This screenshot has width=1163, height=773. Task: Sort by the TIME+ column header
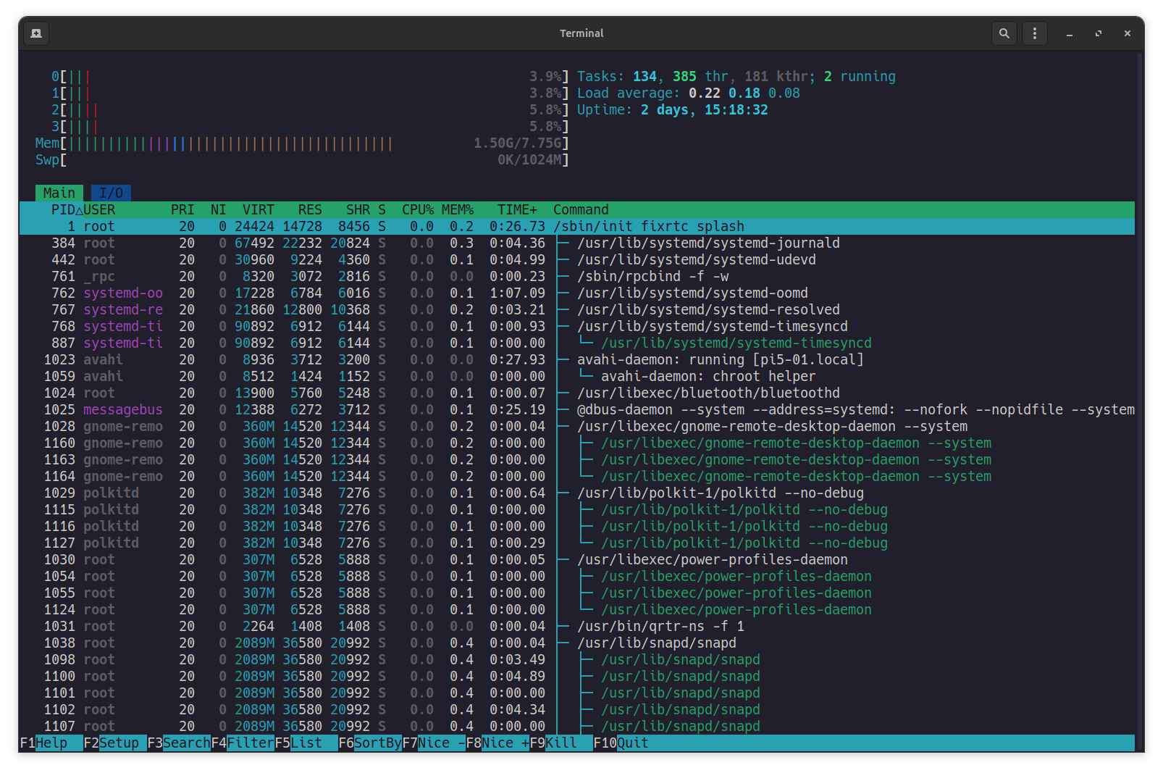pyautogui.click(x=517, y=209)
